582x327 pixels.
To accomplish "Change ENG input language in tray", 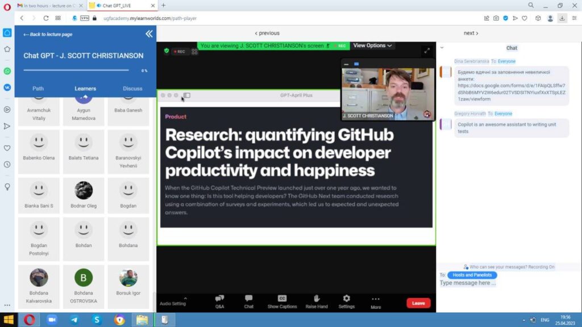I will 545,320.
